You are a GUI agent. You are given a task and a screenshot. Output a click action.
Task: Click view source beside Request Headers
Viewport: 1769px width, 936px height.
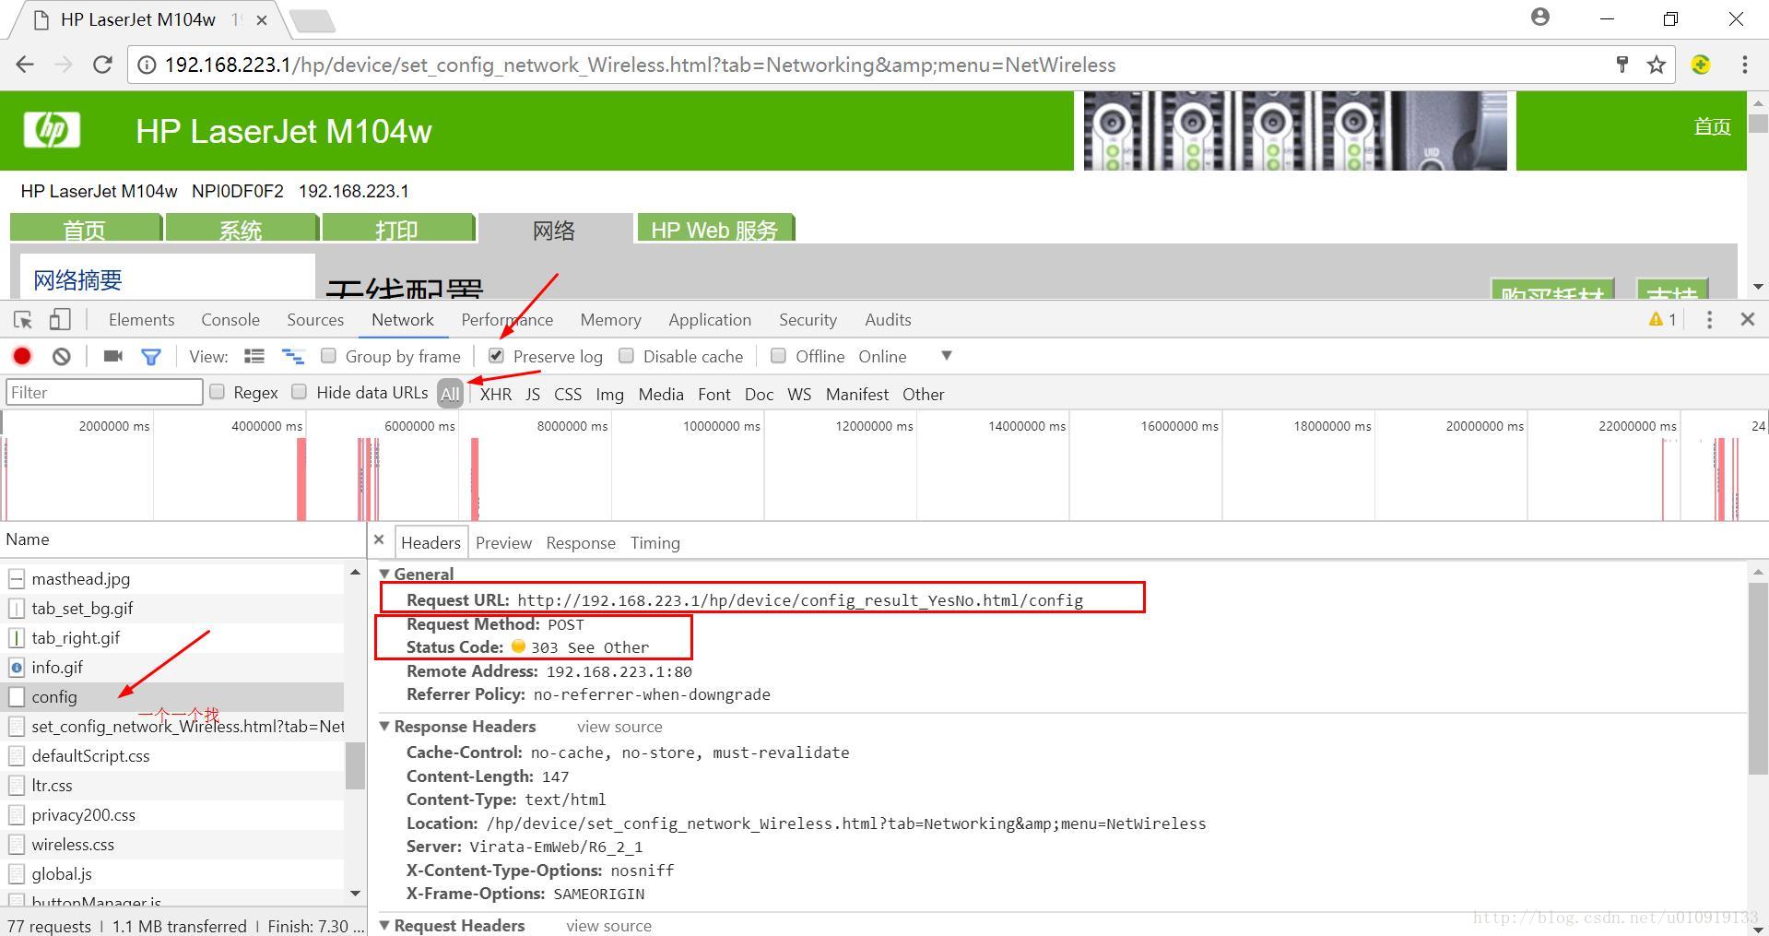pos(608,925)
